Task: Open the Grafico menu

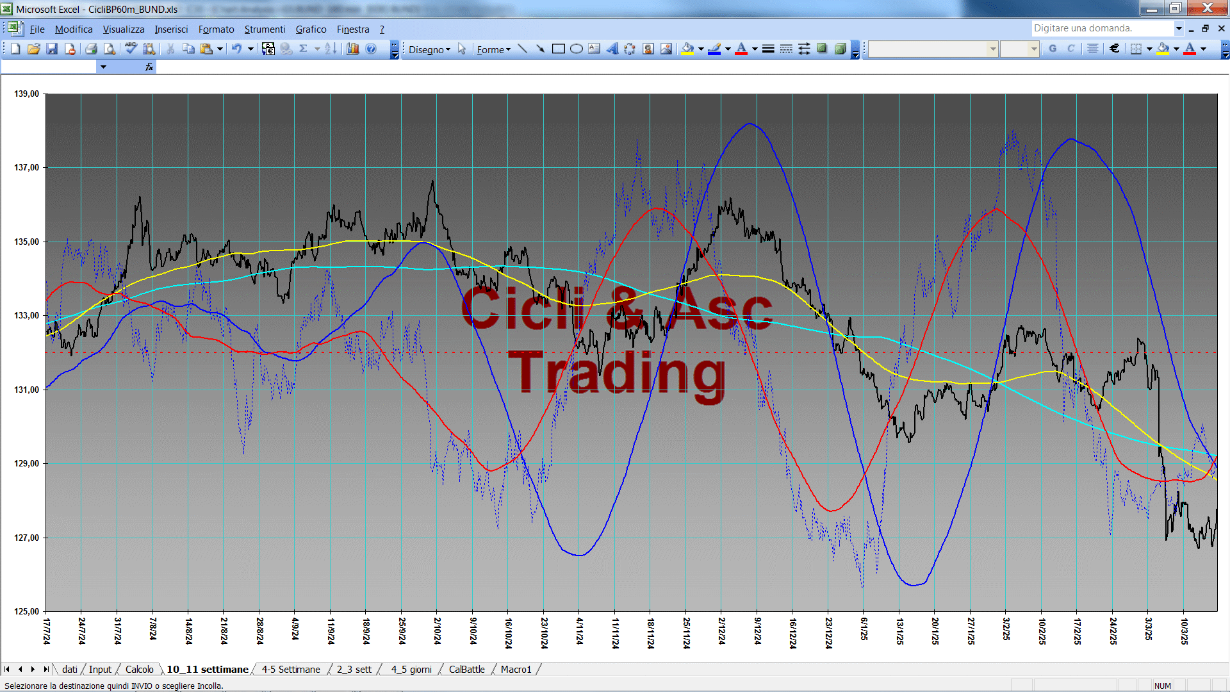Action: (311, 29)
